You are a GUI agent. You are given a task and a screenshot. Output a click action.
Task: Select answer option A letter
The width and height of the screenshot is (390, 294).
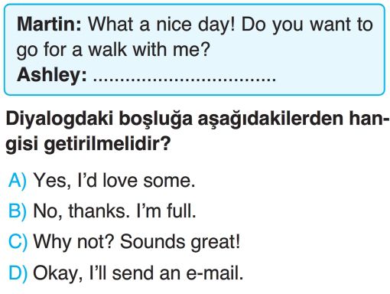pyautogui.click(x=18, y=181)
